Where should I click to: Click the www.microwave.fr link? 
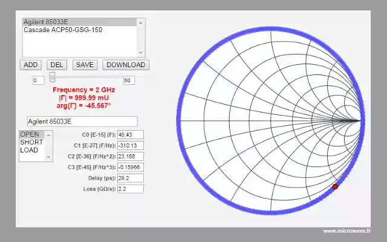pyautogui.click(x=346, y=231)
